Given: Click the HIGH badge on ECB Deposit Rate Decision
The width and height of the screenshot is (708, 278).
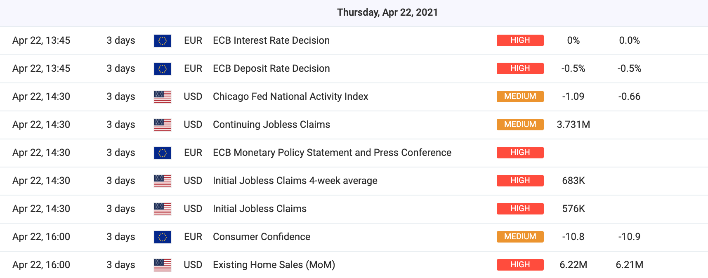Looking at the screenshot, I should [520, 68].
